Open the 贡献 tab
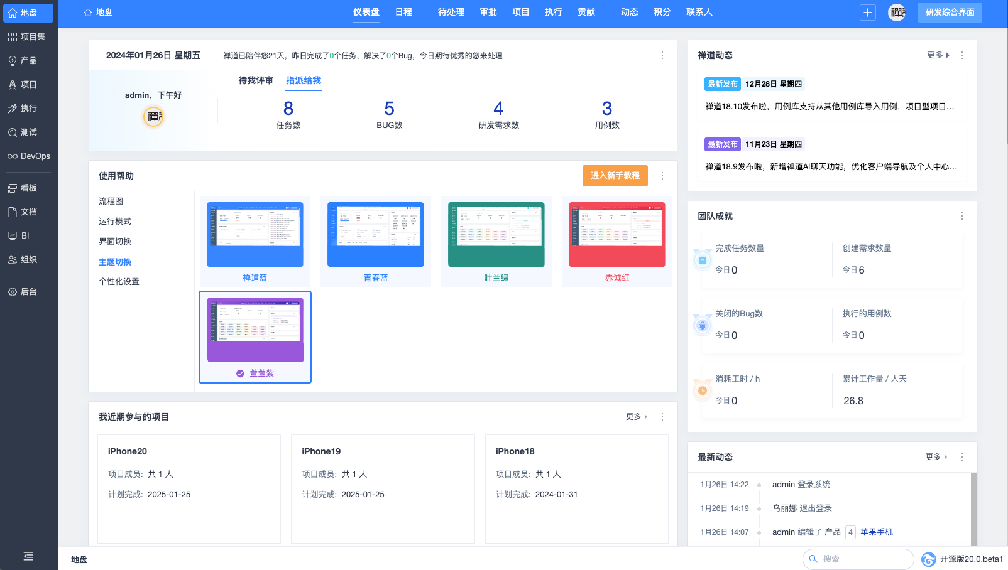 pyautogui.click(x=586, y=13)
